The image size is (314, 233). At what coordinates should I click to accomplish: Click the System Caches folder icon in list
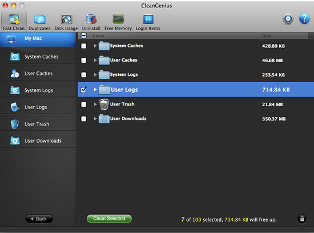tap(104, 46)
